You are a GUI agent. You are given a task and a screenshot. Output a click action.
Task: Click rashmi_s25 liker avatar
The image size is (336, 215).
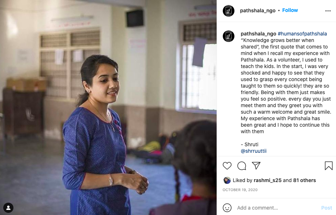(x=227, y=180)
